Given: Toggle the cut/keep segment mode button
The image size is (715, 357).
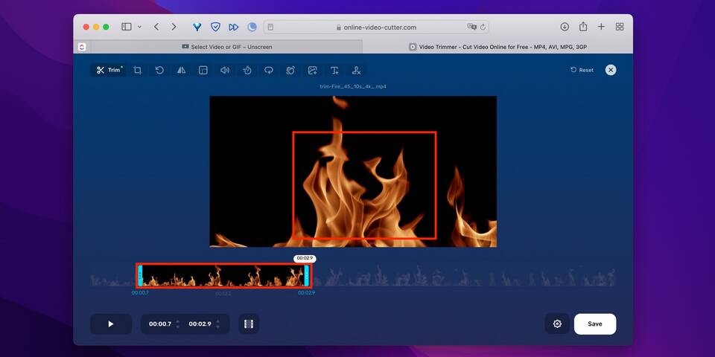Looking at the screenshot, I should [249, 324].
